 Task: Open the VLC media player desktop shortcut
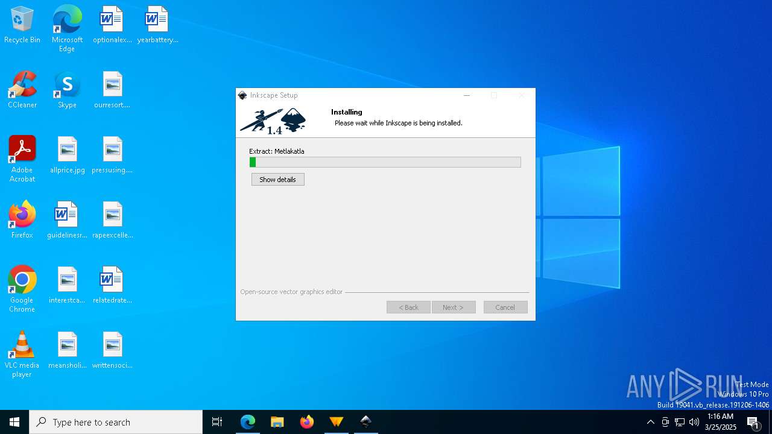click(x=22, y=354)
